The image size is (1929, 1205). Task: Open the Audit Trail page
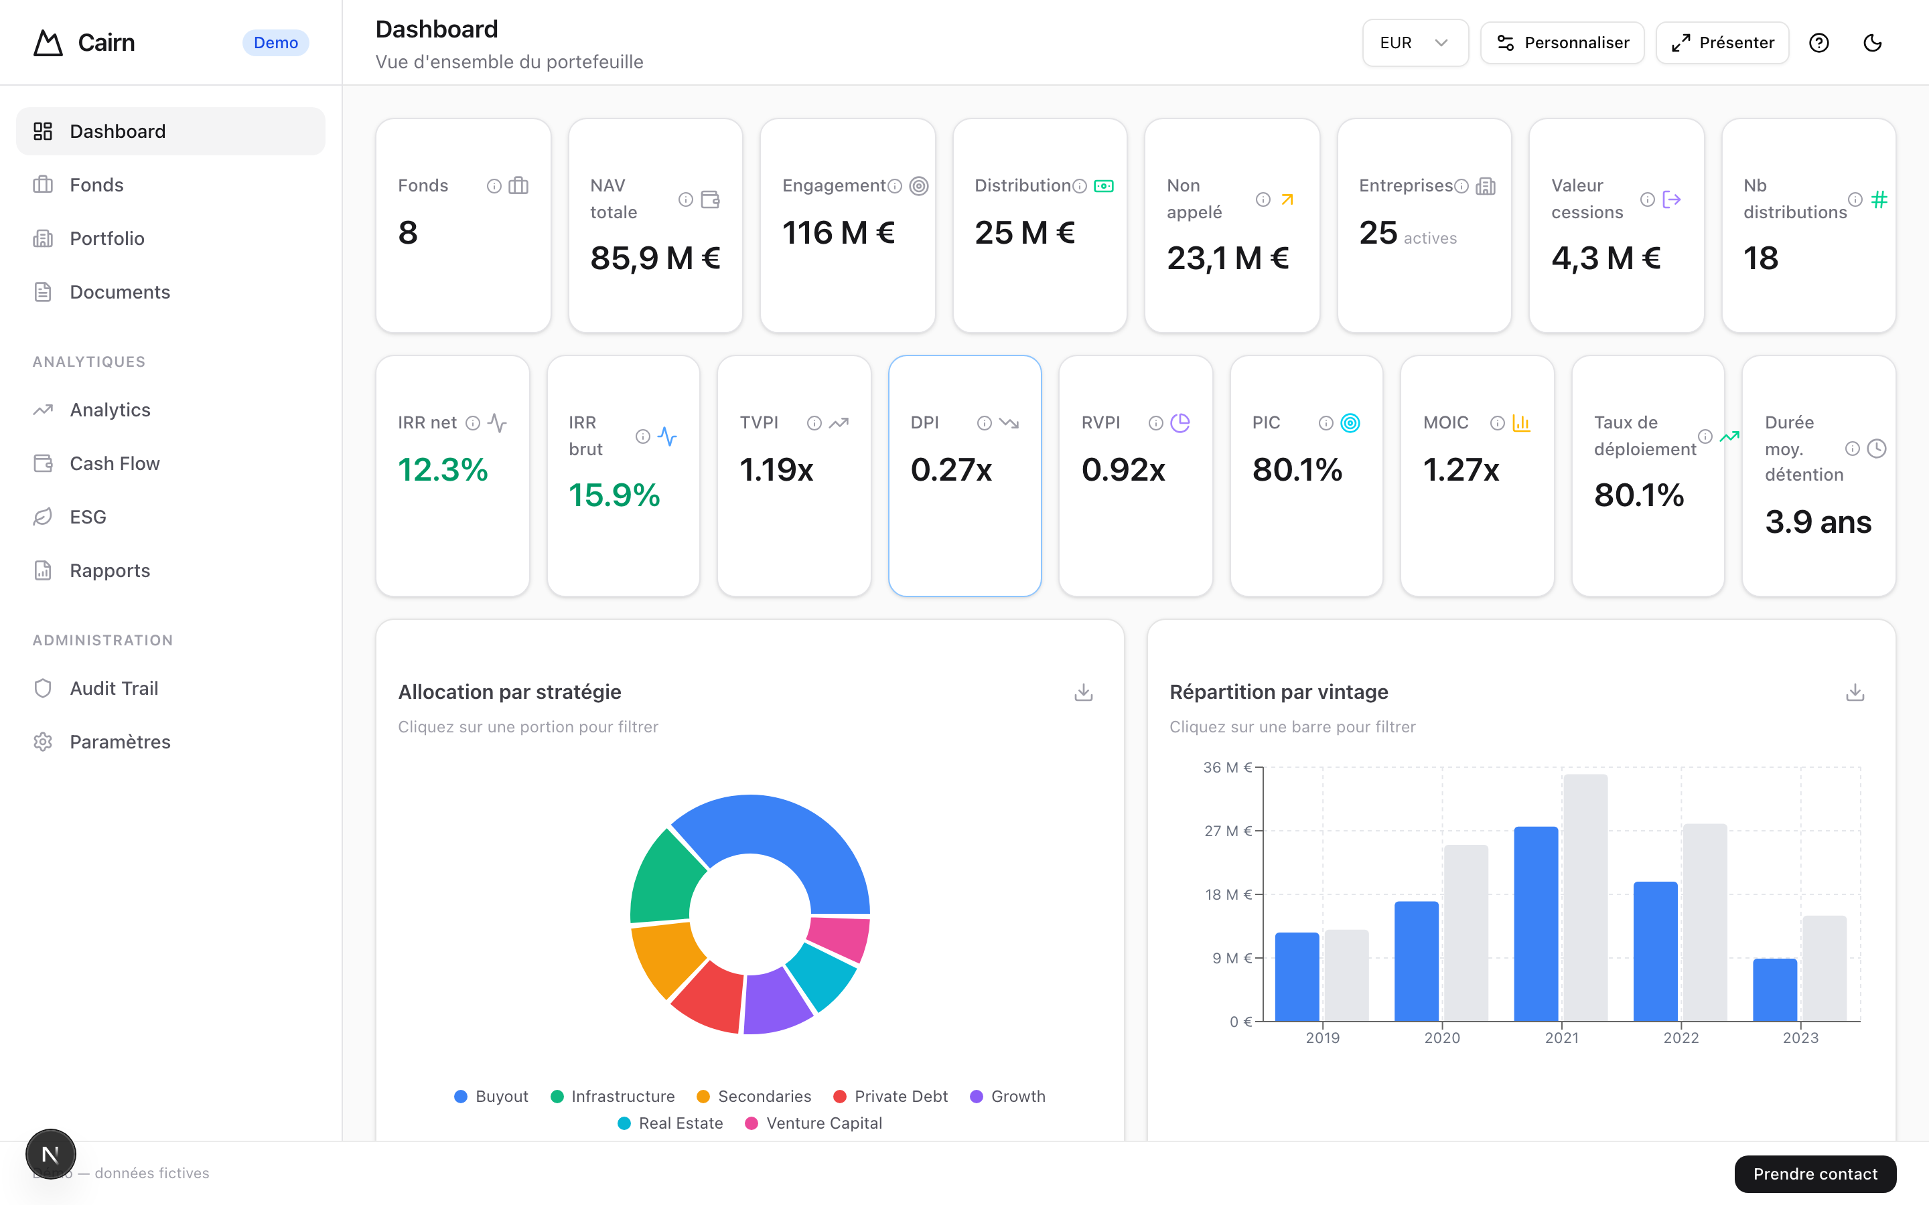114,688
